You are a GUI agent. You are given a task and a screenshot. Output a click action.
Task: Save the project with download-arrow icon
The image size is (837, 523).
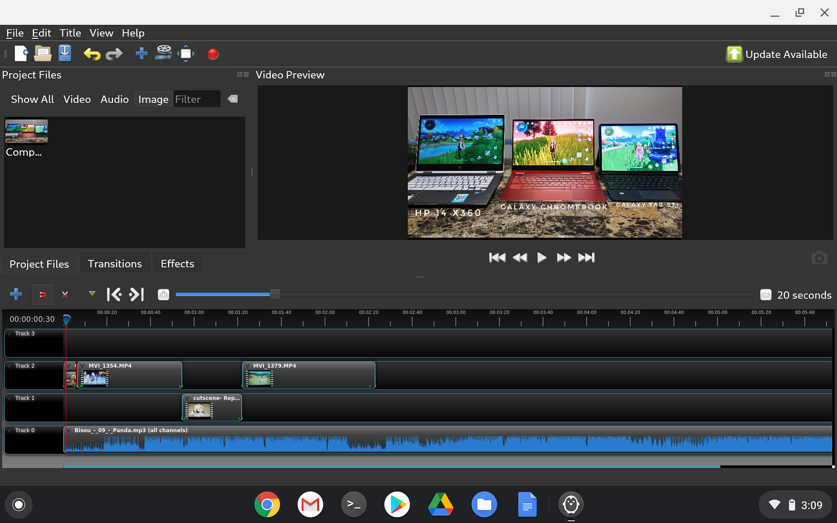click(x=65, y=53)
